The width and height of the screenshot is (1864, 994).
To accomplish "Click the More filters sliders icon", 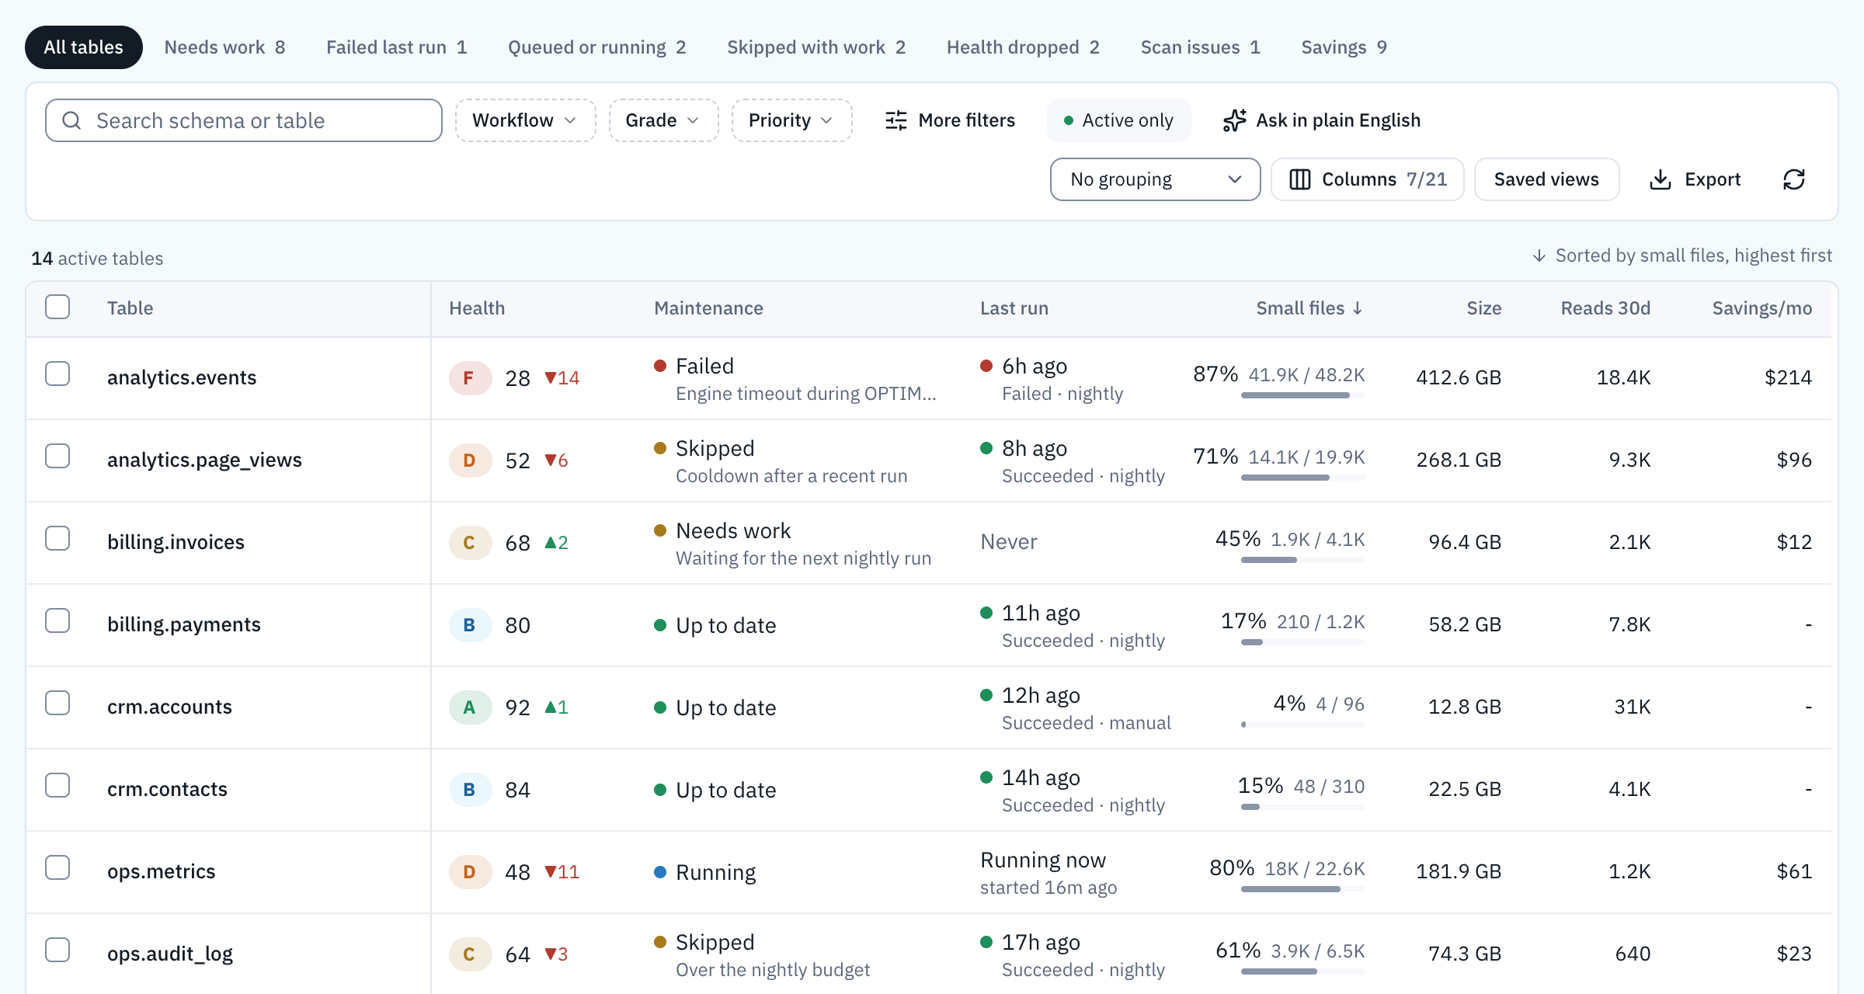I will coord(896,120).
